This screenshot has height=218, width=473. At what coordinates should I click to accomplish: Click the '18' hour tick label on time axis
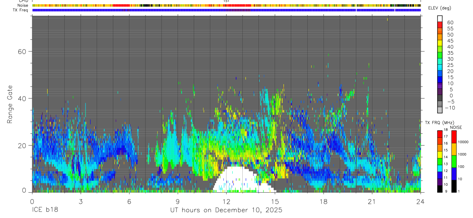pyautogui.click(x=323, y=201)
